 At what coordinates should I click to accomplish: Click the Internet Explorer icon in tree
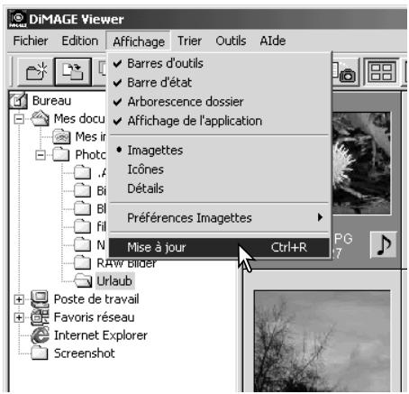[40, 335]
